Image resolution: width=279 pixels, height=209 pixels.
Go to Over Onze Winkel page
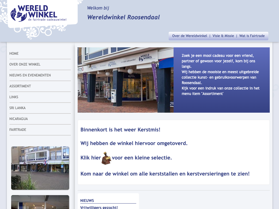[x=25, y=64]
